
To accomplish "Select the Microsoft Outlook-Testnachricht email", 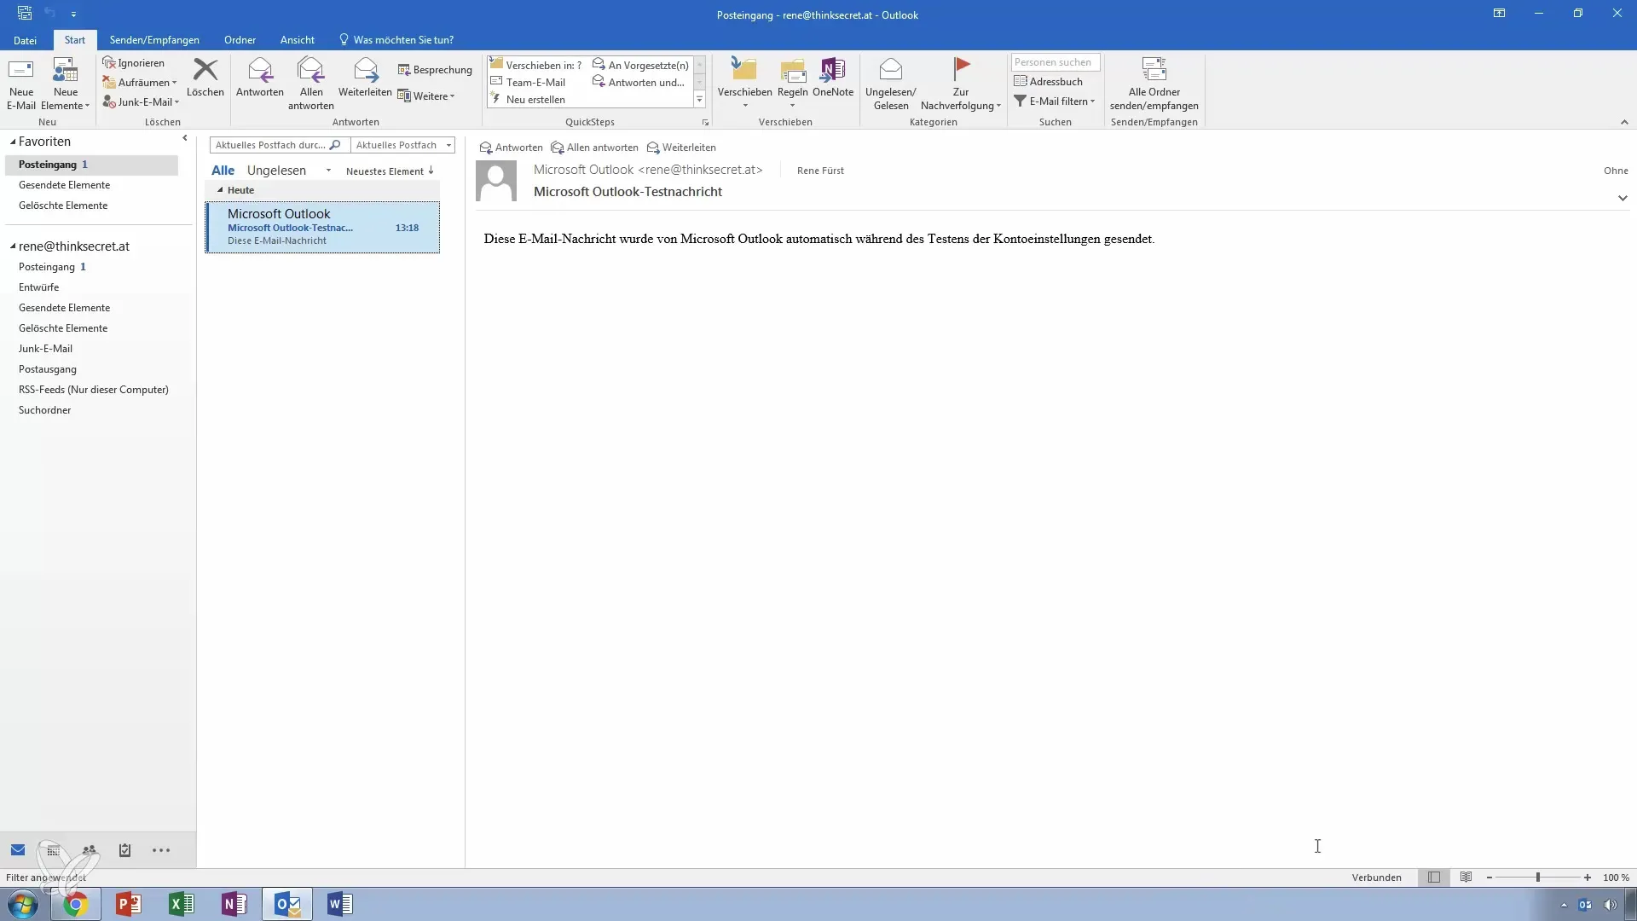I will point(322,228).
